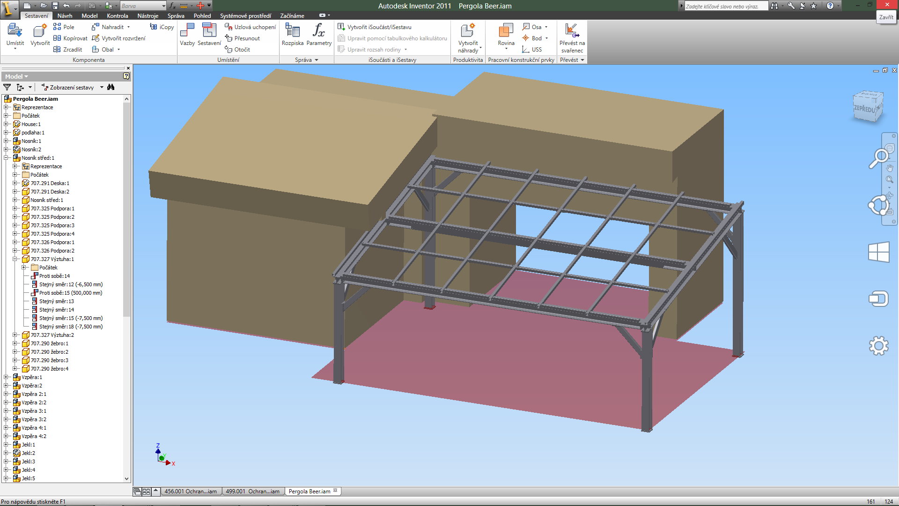
Task: Expand the Vzpěra:1 tree node
Action: [7, 377]
